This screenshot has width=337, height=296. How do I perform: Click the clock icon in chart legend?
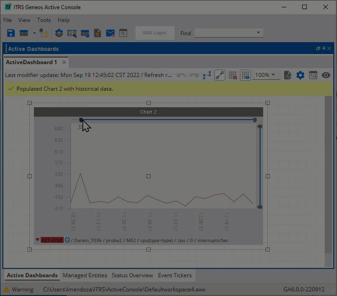67,240
